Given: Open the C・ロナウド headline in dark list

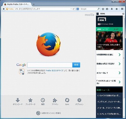Looking at the screenshot, I should (109, 96).
